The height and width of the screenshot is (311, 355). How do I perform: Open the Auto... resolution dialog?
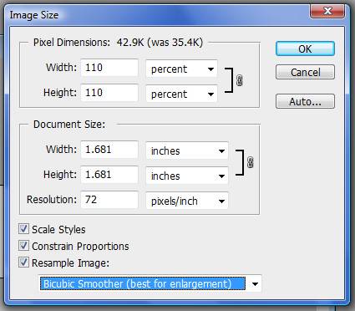pyautogui.click(x=305, y=101)
